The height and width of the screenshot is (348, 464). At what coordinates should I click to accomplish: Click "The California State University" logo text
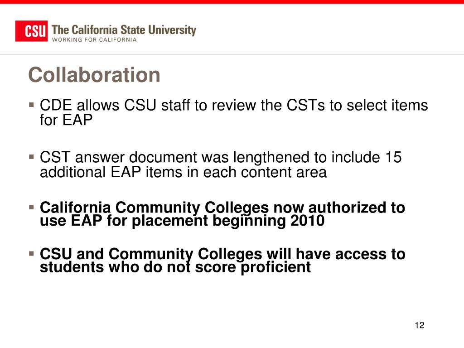coord(124,30)
